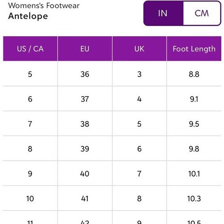Select US size 10 cell

pos(30,198)
